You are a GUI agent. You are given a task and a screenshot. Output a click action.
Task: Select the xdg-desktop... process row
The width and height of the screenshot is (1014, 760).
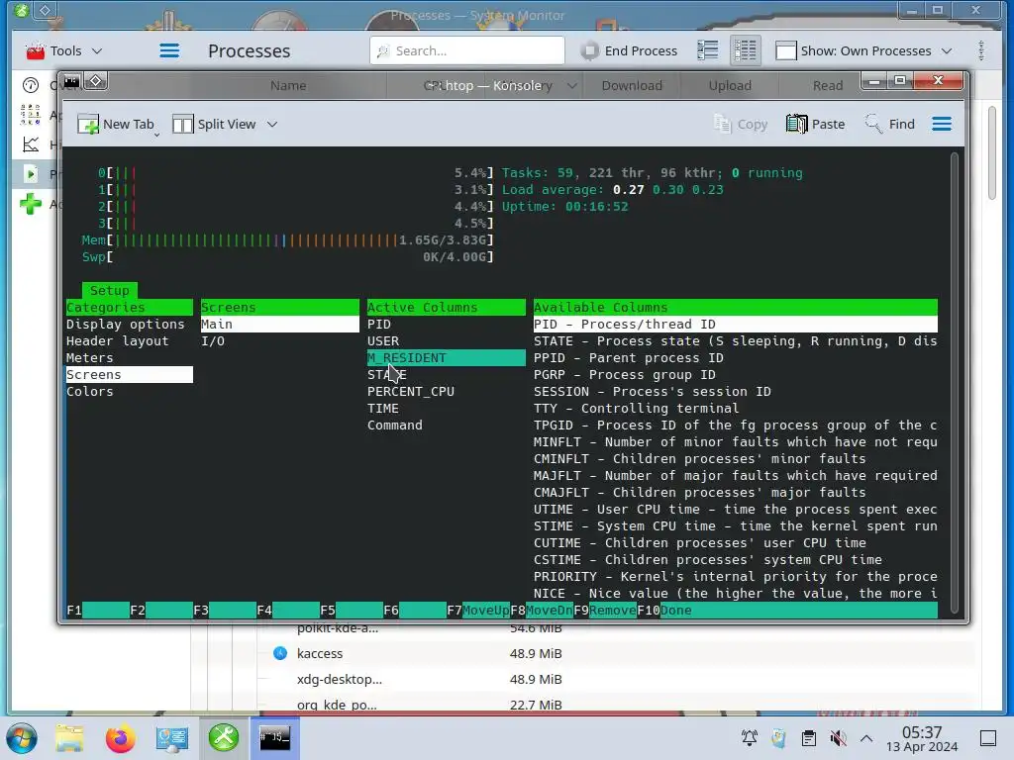point(582,679)
